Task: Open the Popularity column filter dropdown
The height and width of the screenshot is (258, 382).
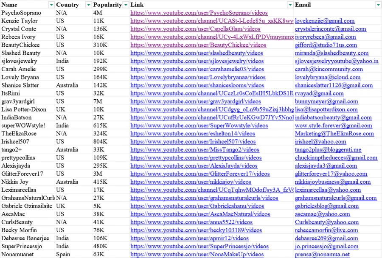Action: click(x=126, y=5)
